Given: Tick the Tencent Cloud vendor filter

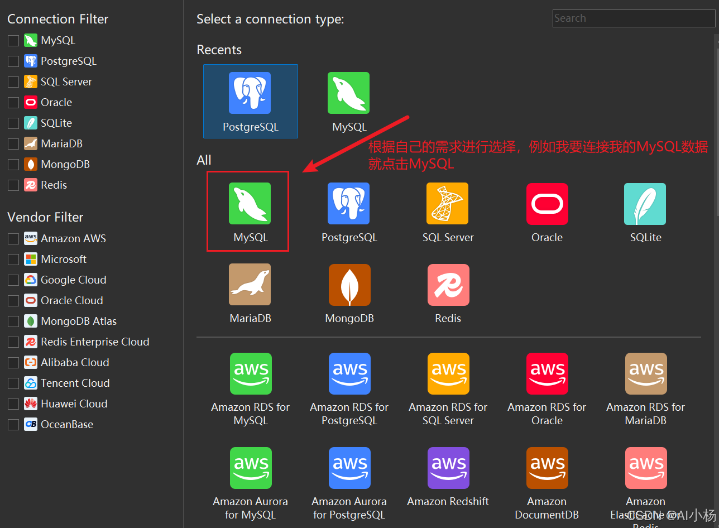Looking at the screenshot, I should coord(13,383).
